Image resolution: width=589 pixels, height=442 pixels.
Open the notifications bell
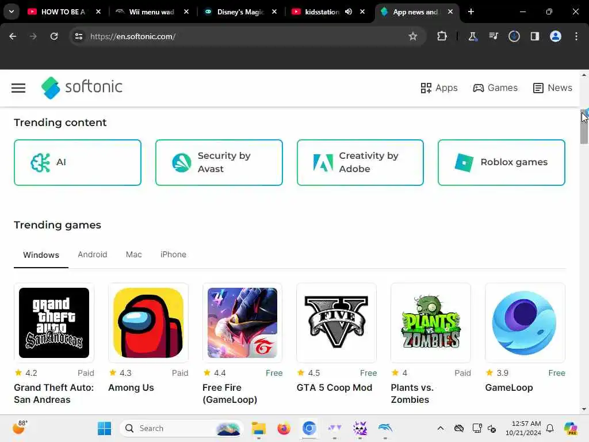coord(550,428)
